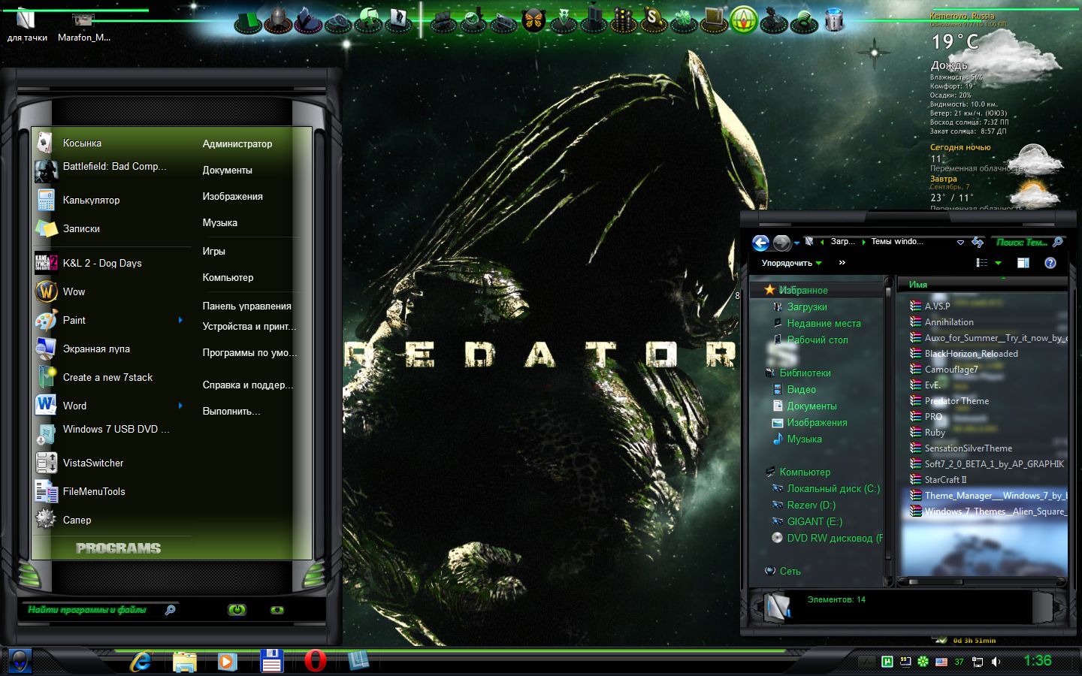1082x676 pixels.
Task: Open Windows Explorer folder taskbar icon
Action: tap(184, 662)
